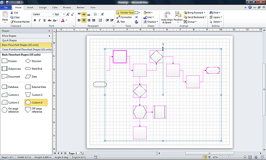Toggle Italic formatting

(39, 20)
